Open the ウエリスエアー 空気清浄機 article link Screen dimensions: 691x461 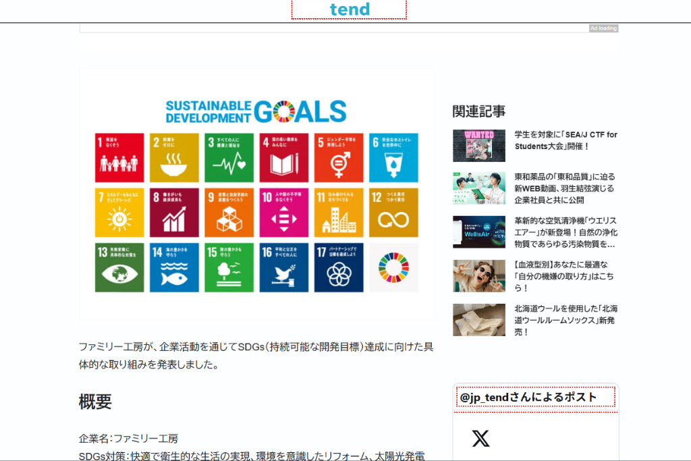point(566,232)
